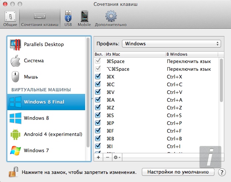Select the Windows 8 virtual machine

click(46, 118)
